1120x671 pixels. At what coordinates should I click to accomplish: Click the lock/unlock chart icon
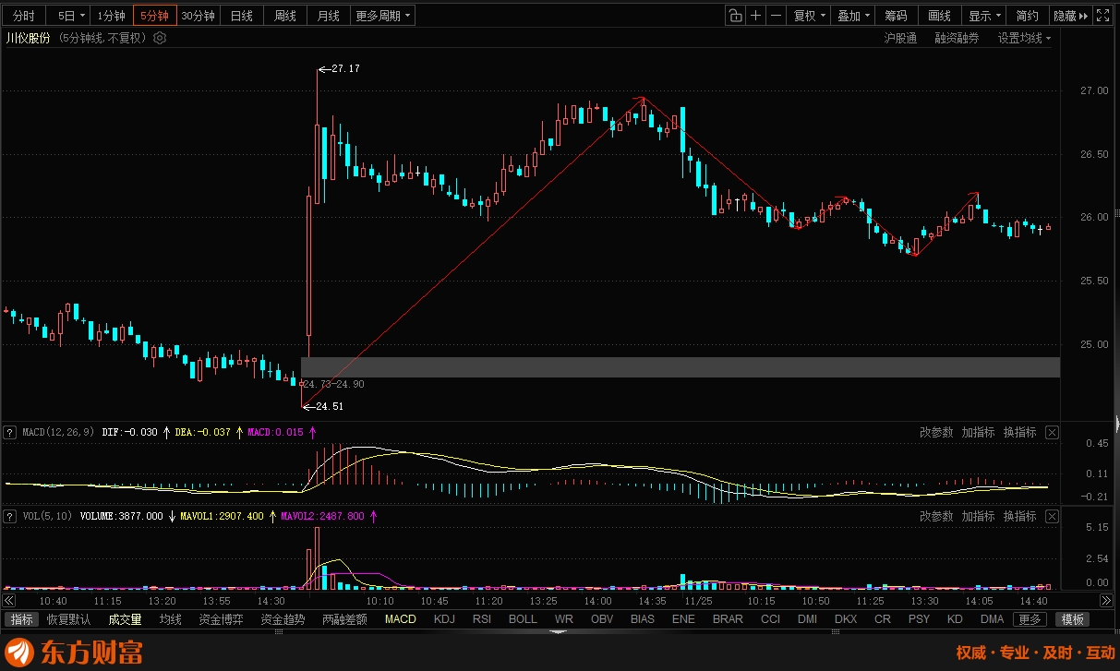point(735,16)
